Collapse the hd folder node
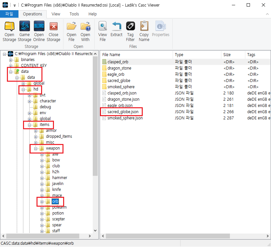 click(x=23, y=90)
